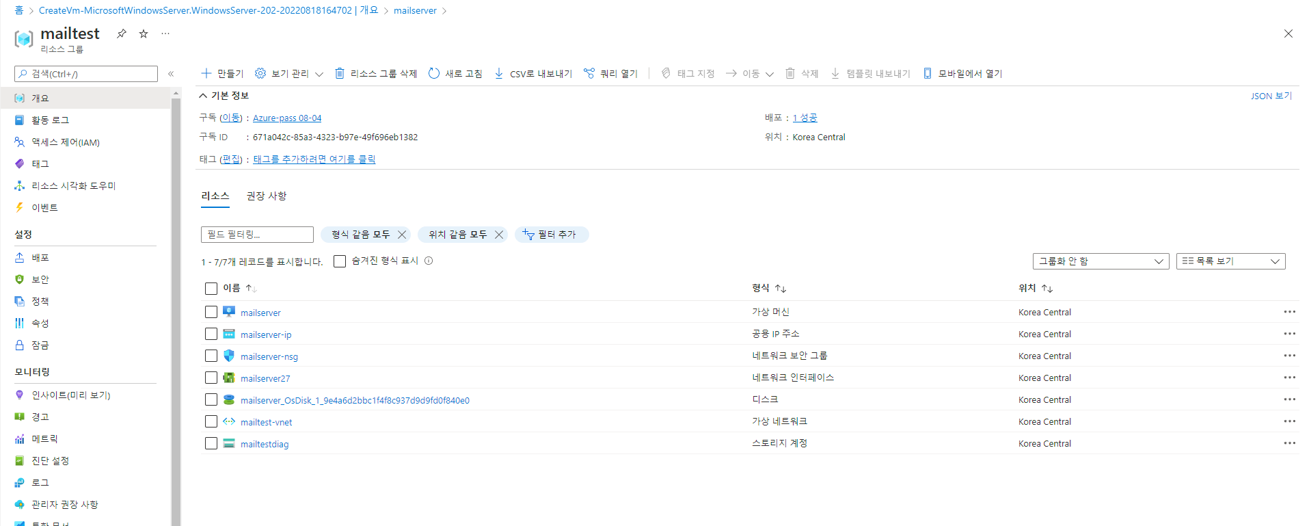Click 템플릿 내보내기 toolbar item
The width and height of the screenshot is (1309, 526).
pos(870,73)
